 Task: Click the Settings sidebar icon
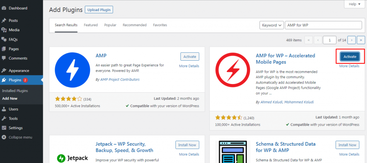pos(4,128)
